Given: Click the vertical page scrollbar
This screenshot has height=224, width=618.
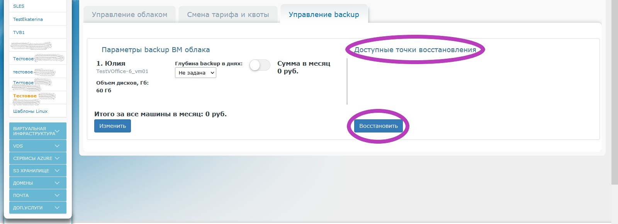Looking at the screenshot, I should [615, 93].
